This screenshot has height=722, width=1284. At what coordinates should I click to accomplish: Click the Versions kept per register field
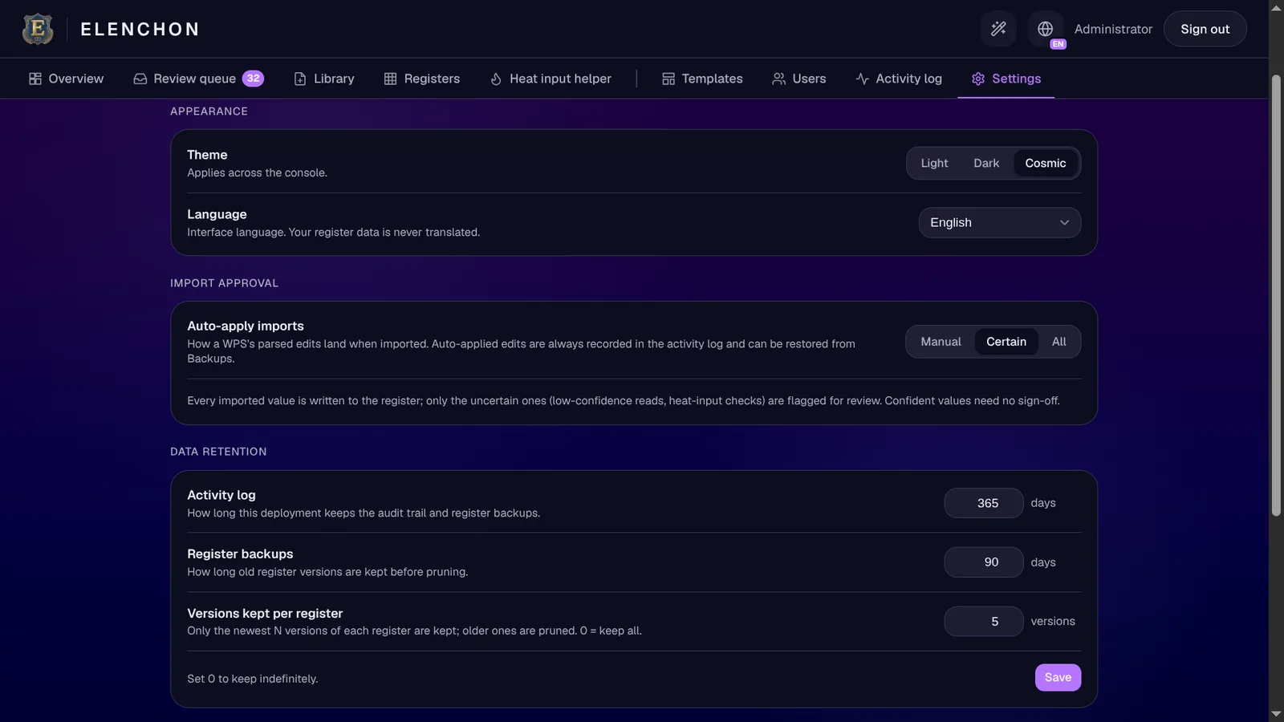[x=983, y=621]
